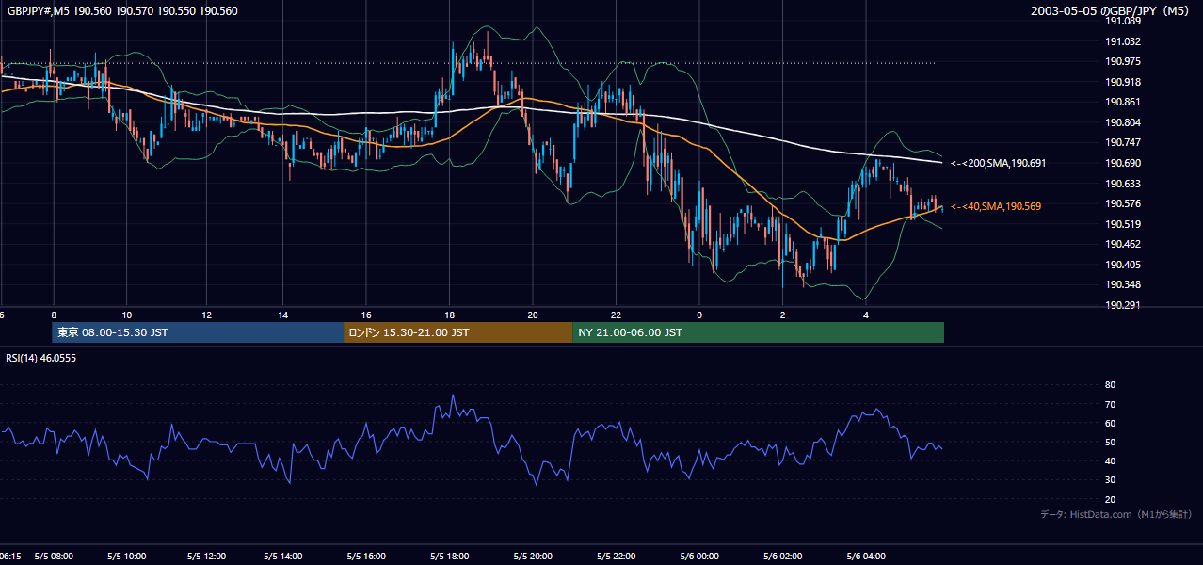Click the 5/5 20:00 date label
Screen dimensions: 1203x565
pos(533,557)
